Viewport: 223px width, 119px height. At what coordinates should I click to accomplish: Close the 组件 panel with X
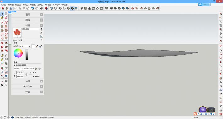coord(42,15)
